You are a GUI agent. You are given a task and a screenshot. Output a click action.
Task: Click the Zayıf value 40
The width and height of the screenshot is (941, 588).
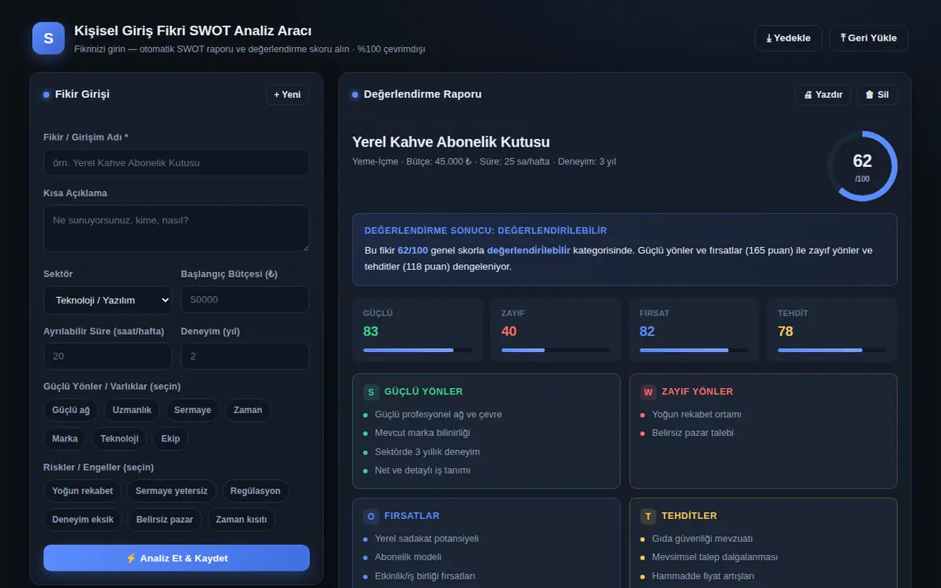click(509, 331)
